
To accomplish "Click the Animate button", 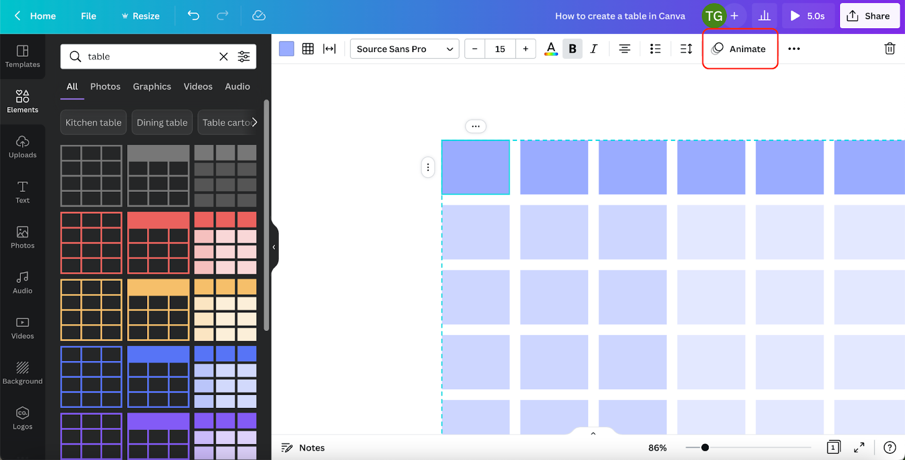I will point(740,49).
